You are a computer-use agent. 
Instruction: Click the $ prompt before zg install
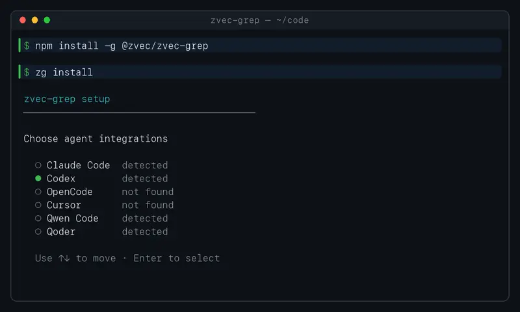tap(27, 72)
